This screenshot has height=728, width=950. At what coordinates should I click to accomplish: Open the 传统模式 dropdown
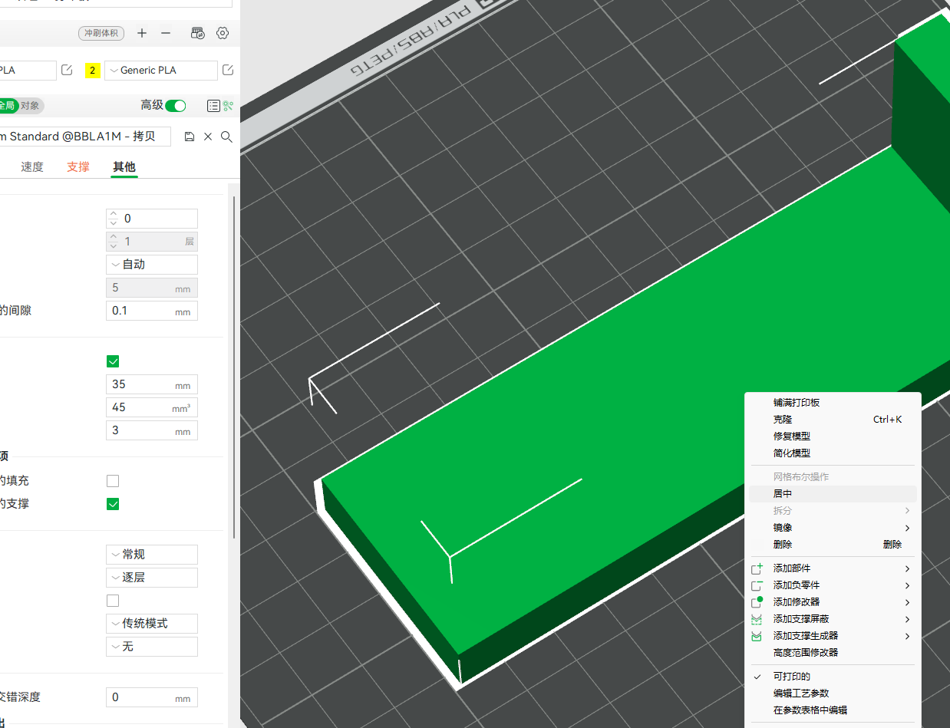(x=152, y=624)
